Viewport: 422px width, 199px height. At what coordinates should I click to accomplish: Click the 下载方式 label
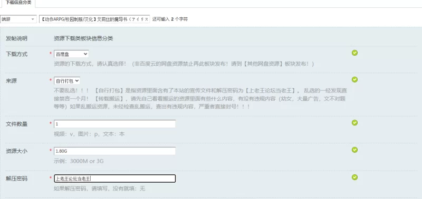[x=17, y=54]
